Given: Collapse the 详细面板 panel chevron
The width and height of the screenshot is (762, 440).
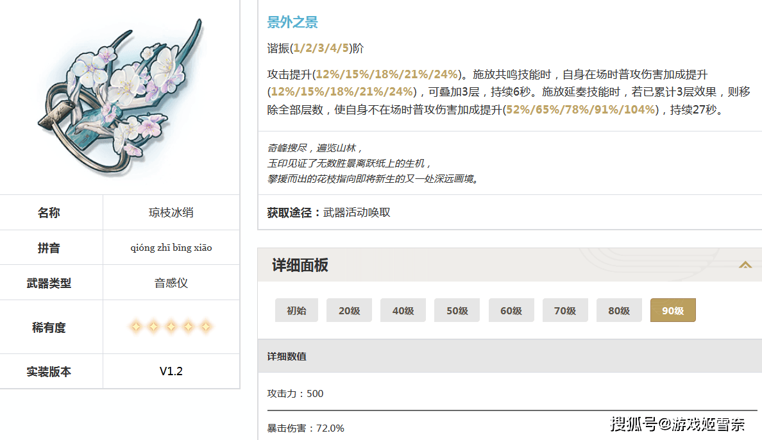Looking at the screenshot, I should click(x=745, y=265).
